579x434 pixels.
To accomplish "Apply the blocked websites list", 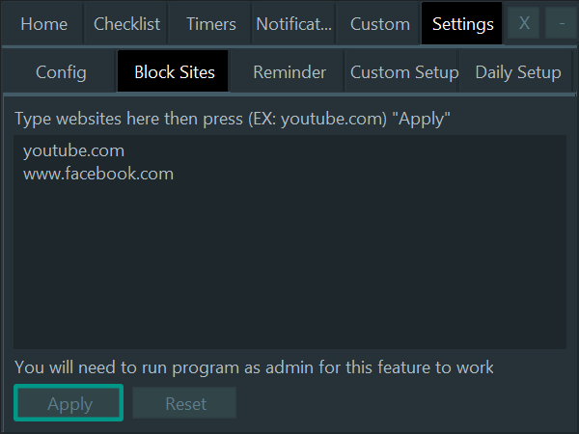I will 69,403.
